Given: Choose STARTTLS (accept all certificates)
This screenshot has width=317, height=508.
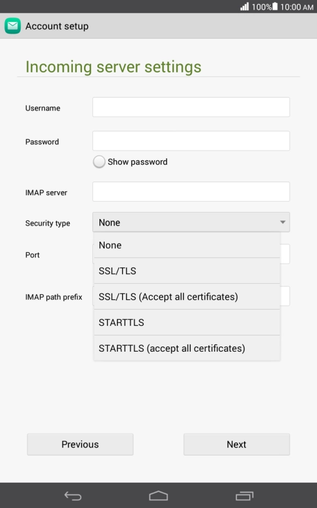Looking at the screenshot, I should [187, 348].
